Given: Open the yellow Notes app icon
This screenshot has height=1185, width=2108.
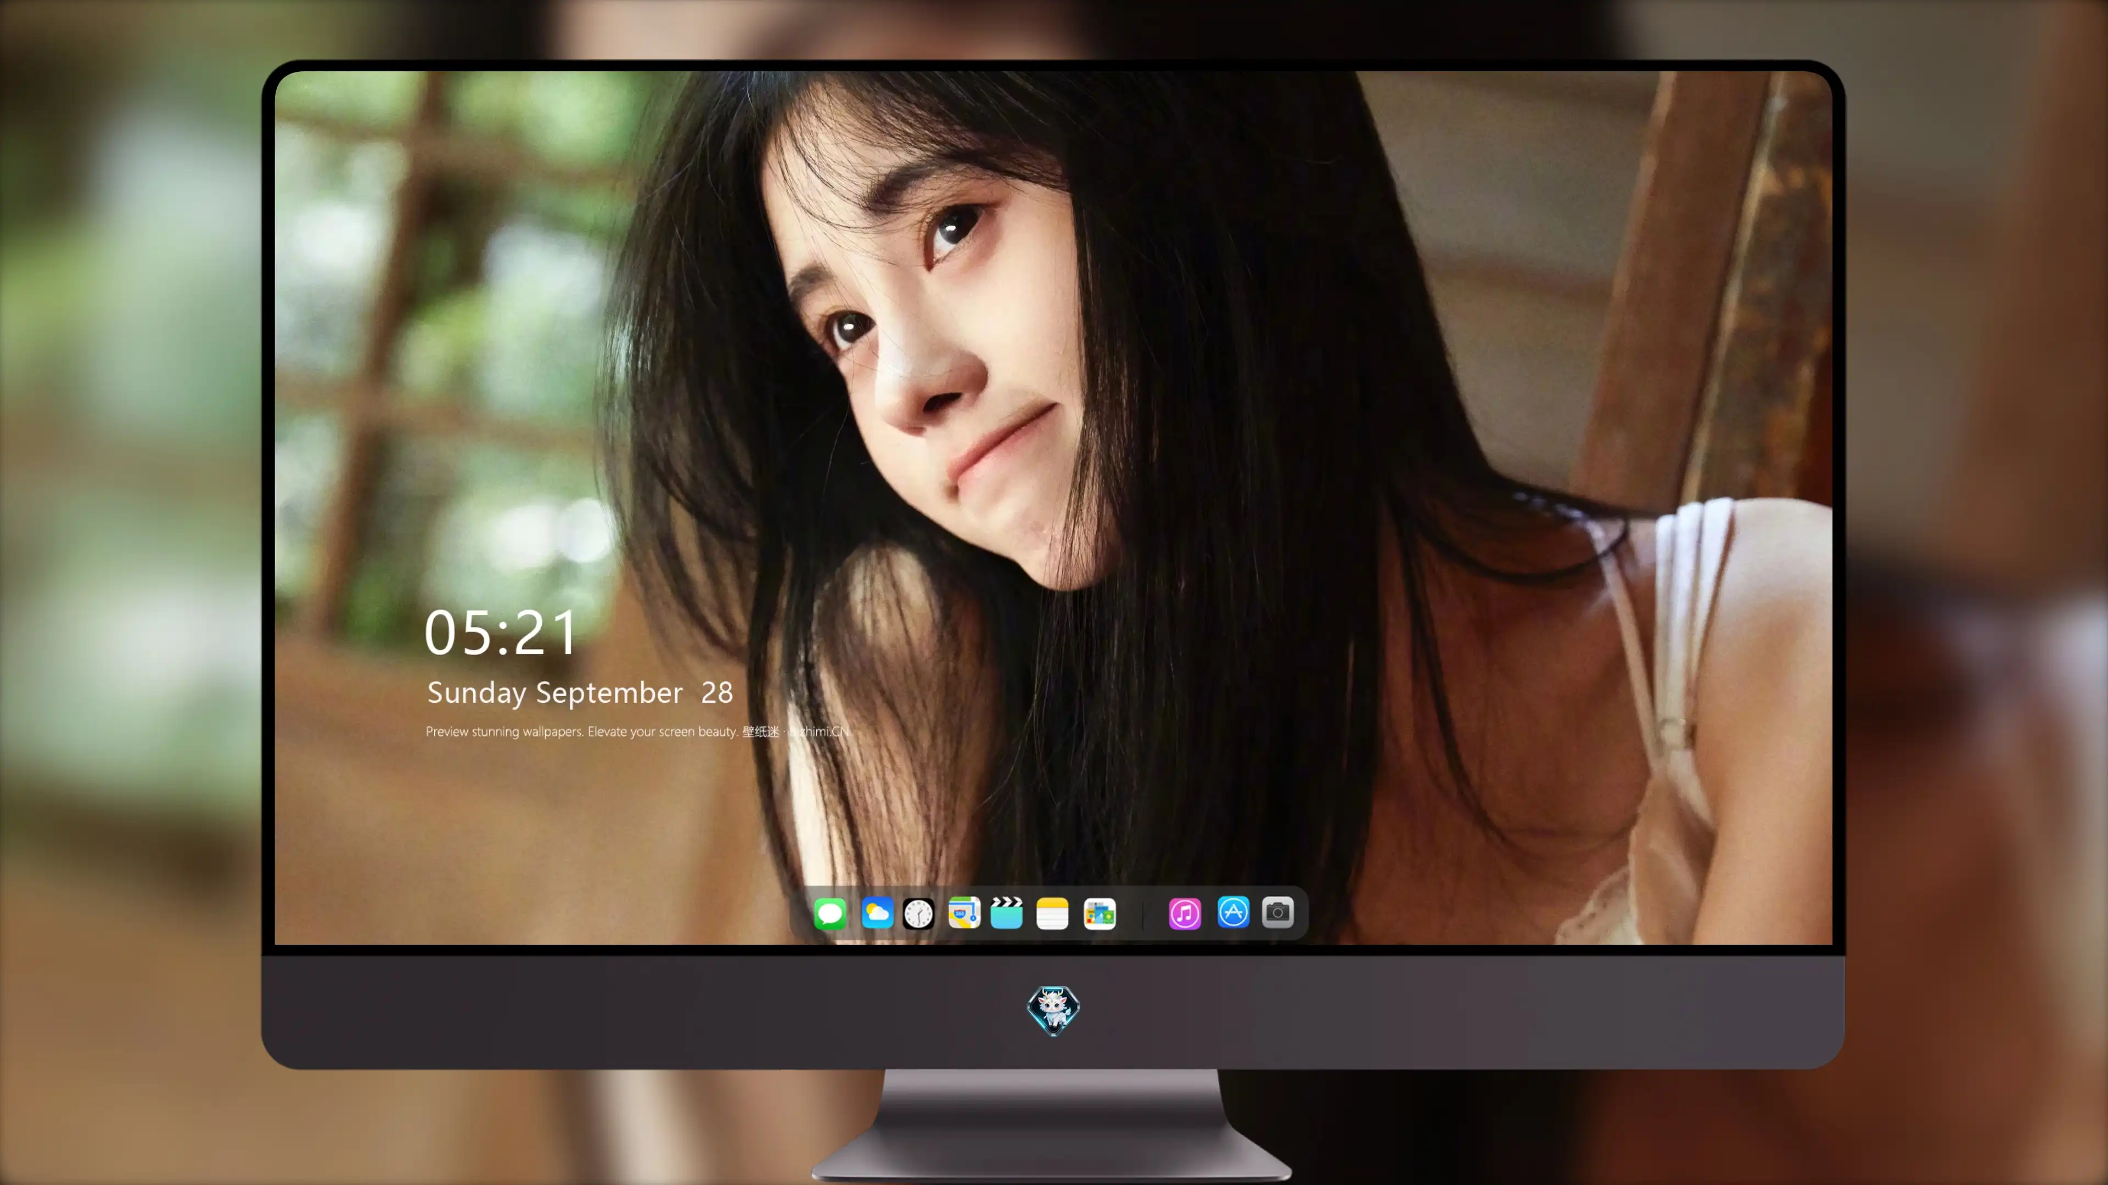Looking at the screenshot, I should point(1052,913).
